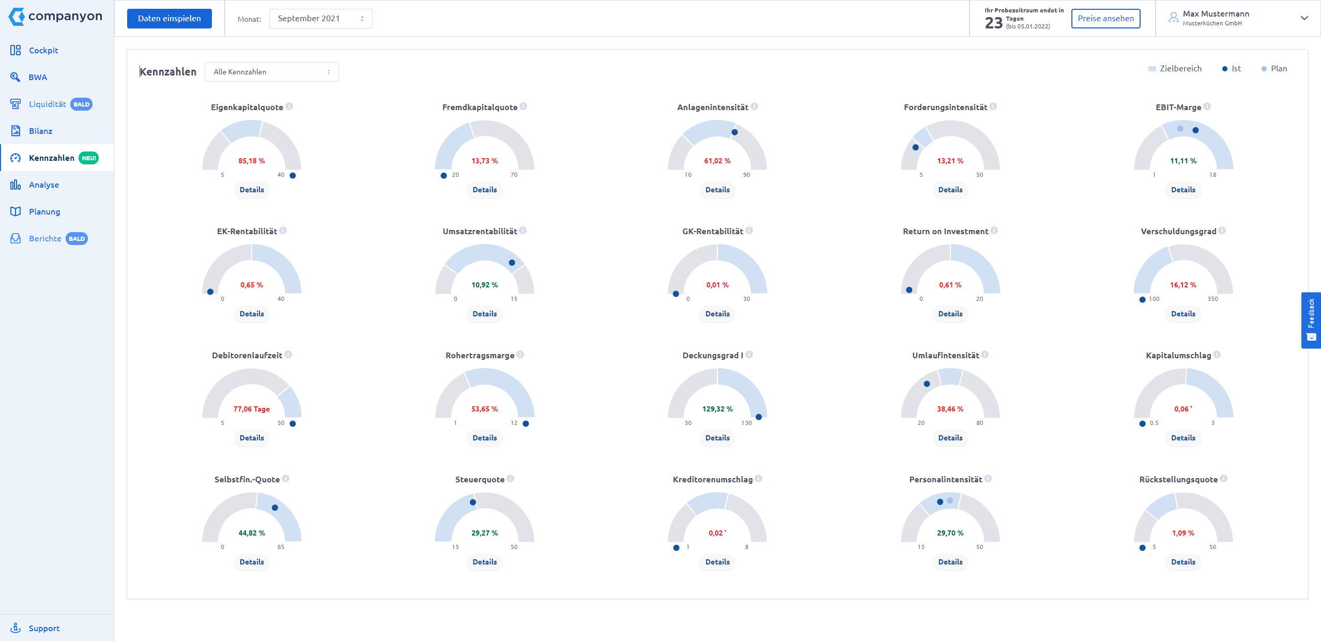Open the Alle Kennzahlen filter dropdown

(x=271, y=72)
